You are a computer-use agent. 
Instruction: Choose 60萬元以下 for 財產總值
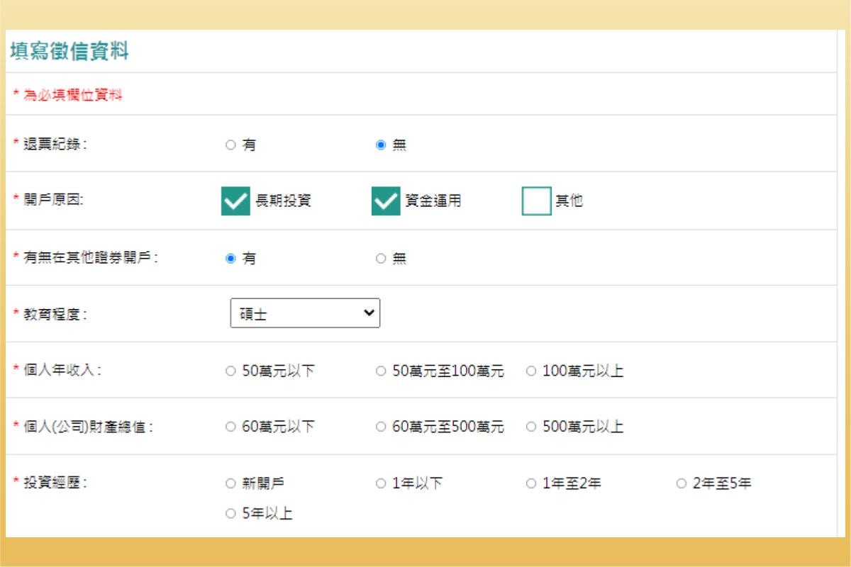[x=230, y=426]
